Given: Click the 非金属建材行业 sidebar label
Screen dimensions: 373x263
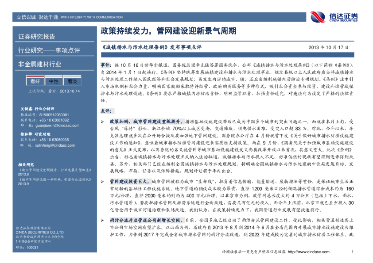Looking at the screenshot, I should (40, 64).
